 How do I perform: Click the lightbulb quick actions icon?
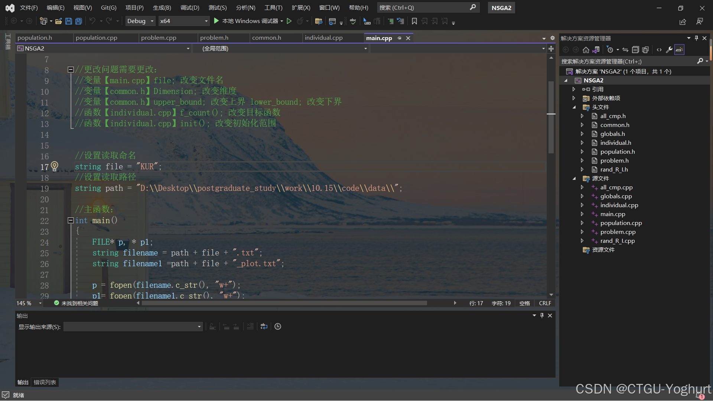[x=55, y=166]
